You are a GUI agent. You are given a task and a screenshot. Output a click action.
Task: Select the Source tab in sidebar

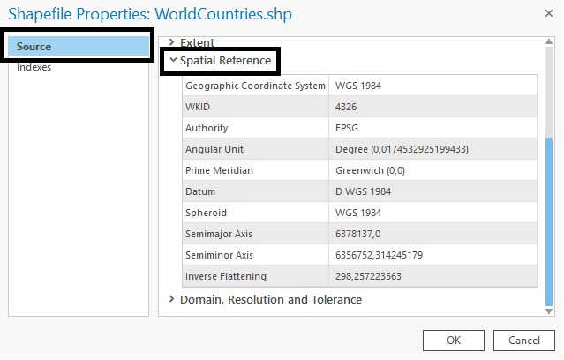click(77, 46)
